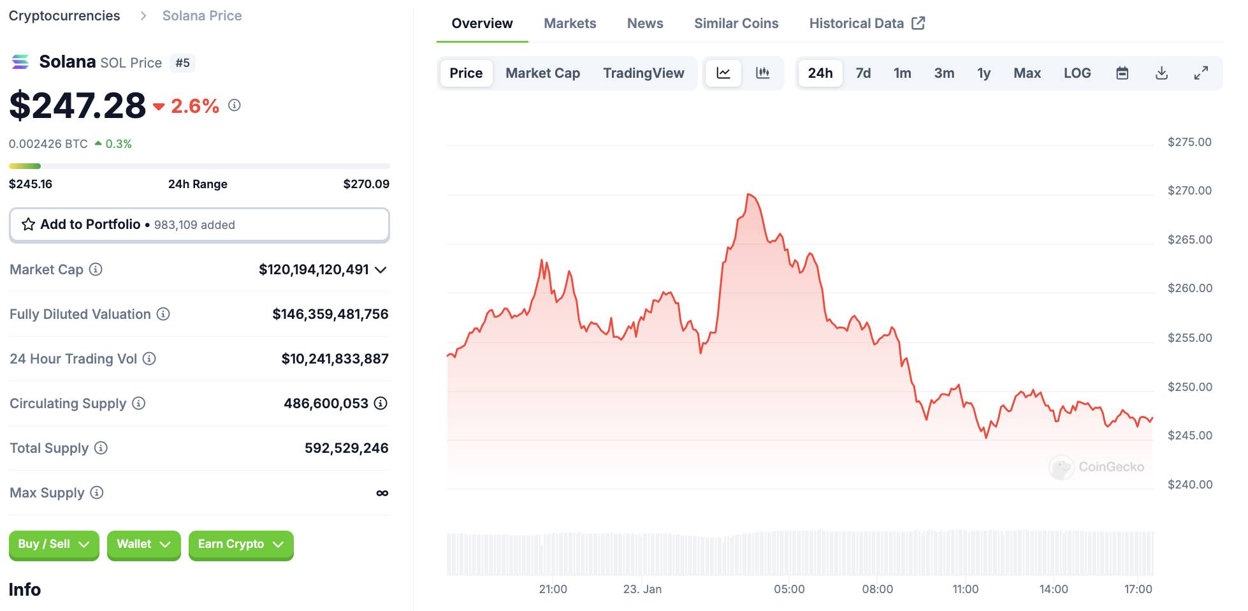Open Historical Data external link icon

point(918,23)
